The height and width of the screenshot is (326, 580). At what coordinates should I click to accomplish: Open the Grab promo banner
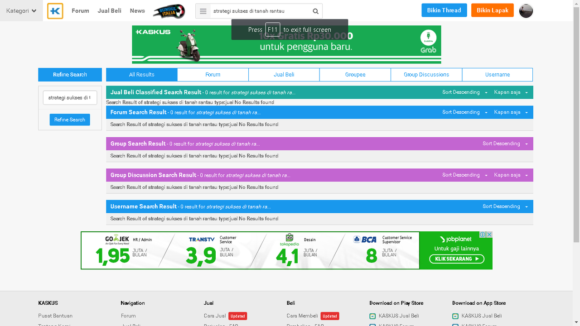point(286,44)
